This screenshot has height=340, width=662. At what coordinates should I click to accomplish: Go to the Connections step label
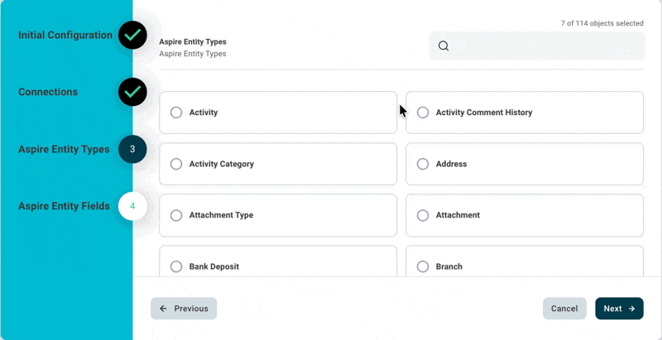point(48,92)
